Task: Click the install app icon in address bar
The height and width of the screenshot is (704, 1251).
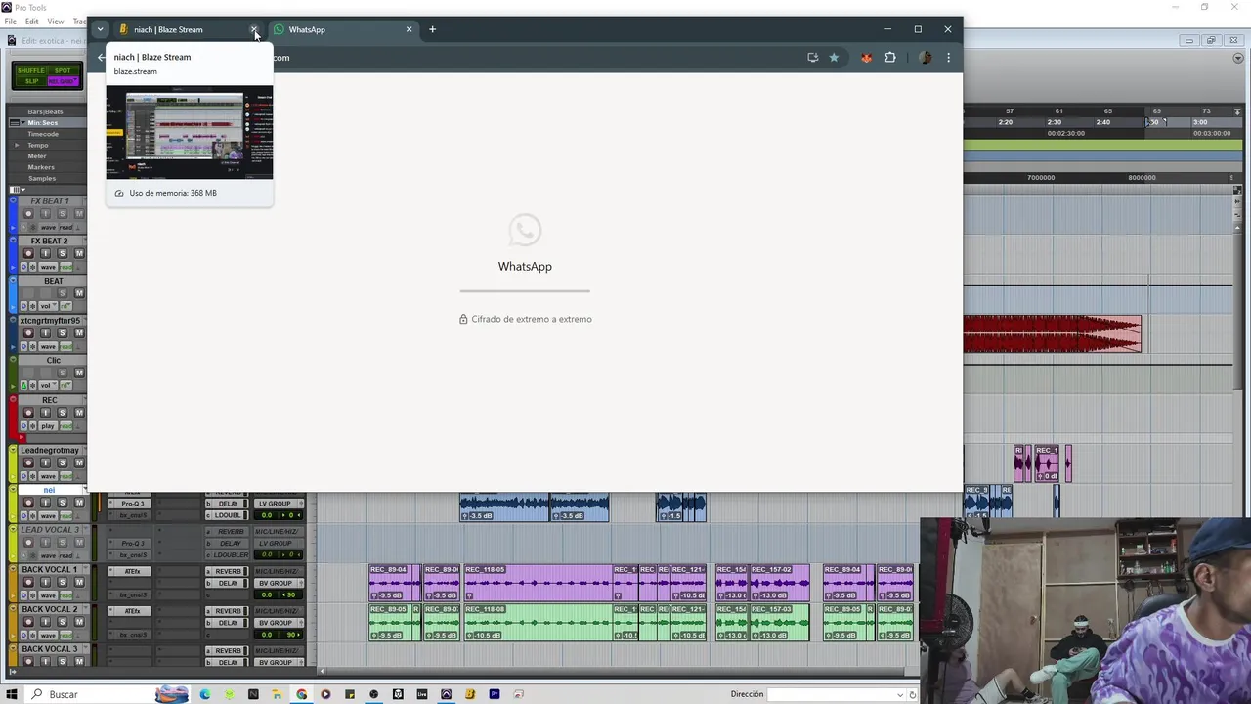Action: [x=812, y=58]
